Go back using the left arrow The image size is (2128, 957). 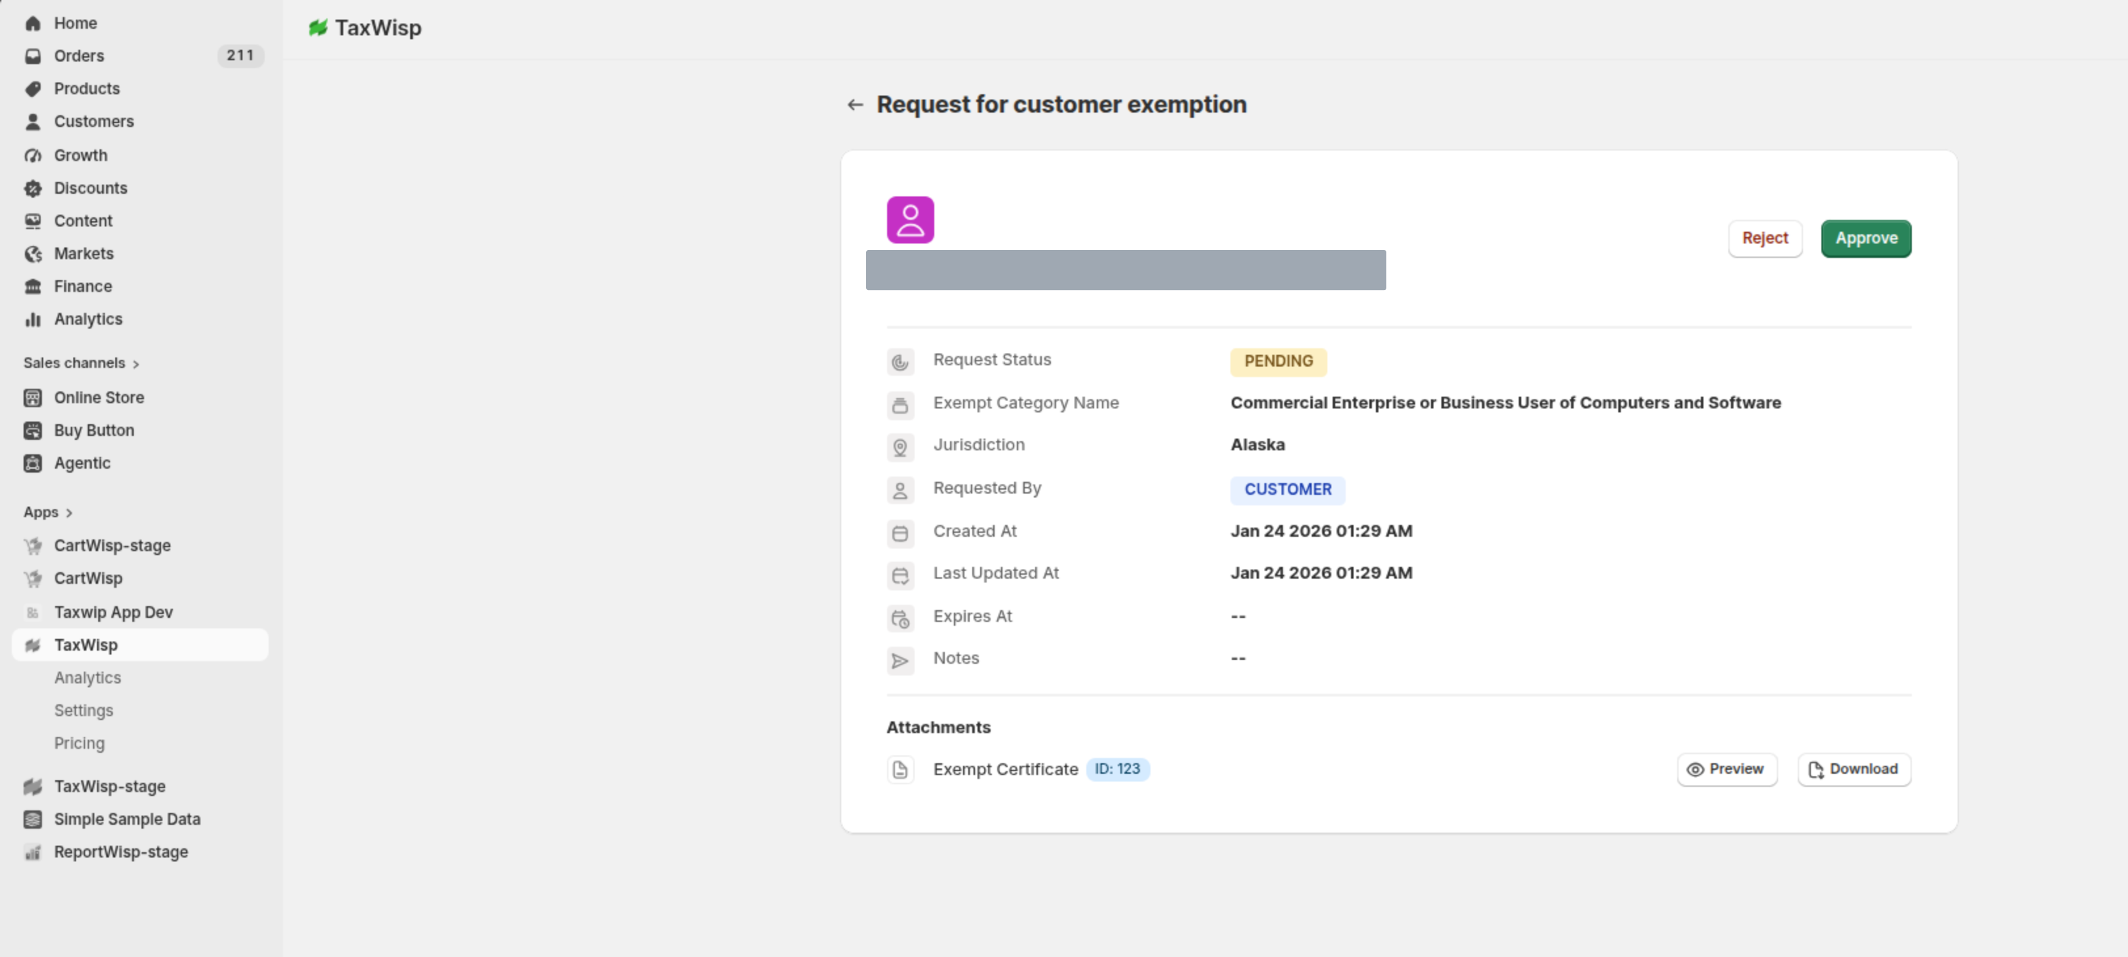point(855,105)
